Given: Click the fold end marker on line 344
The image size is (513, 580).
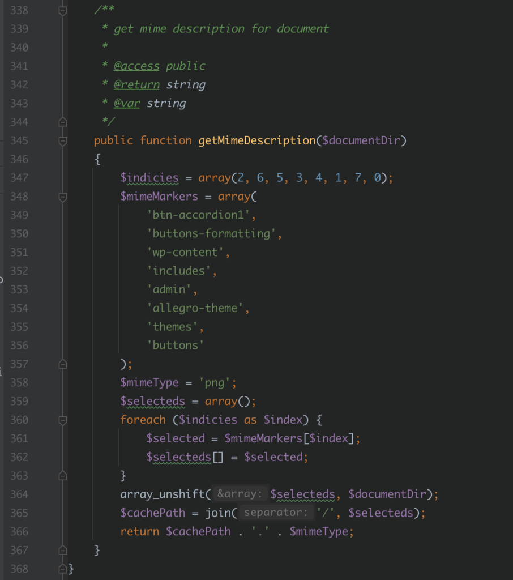Looking at the screenshot, I should (x=63, y=122).
